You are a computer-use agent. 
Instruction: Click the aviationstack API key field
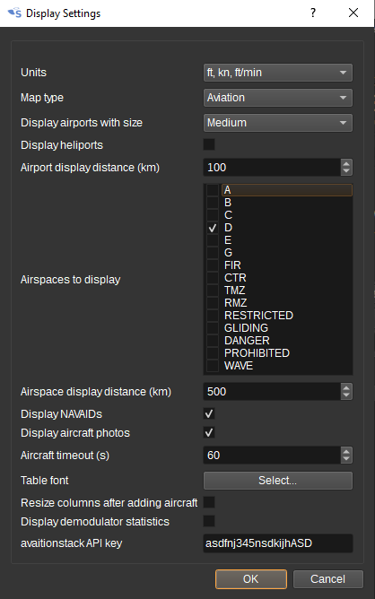pos(278,543)
